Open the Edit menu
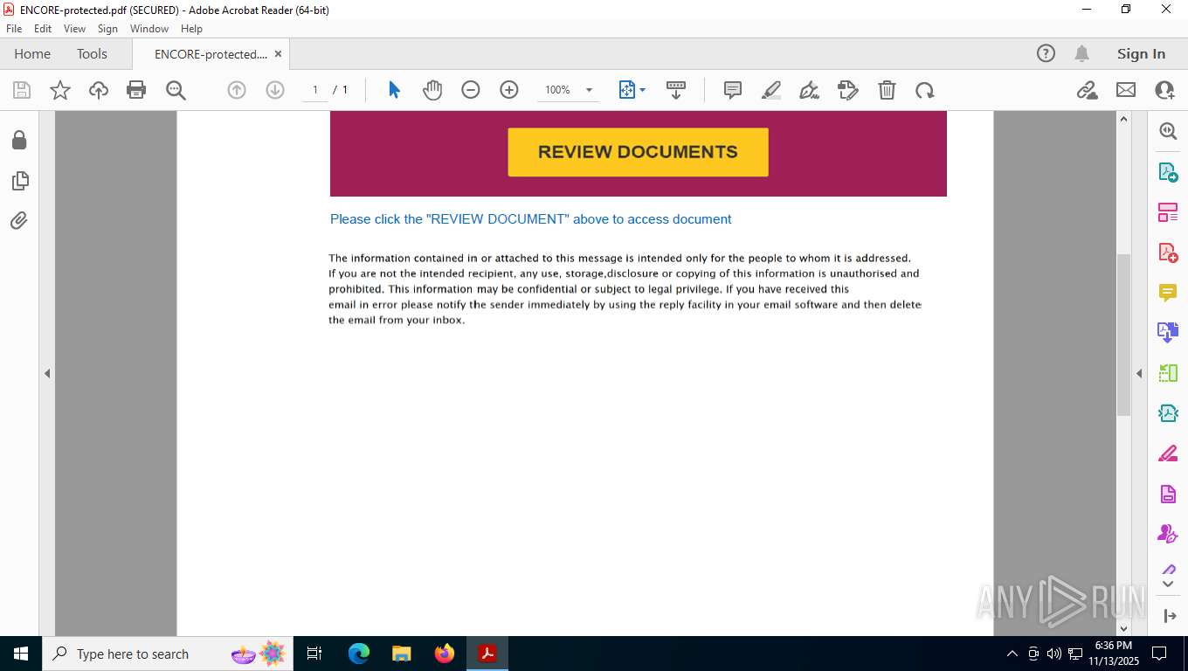Viewport: 1188px width, 671px height. click(43, 29)
